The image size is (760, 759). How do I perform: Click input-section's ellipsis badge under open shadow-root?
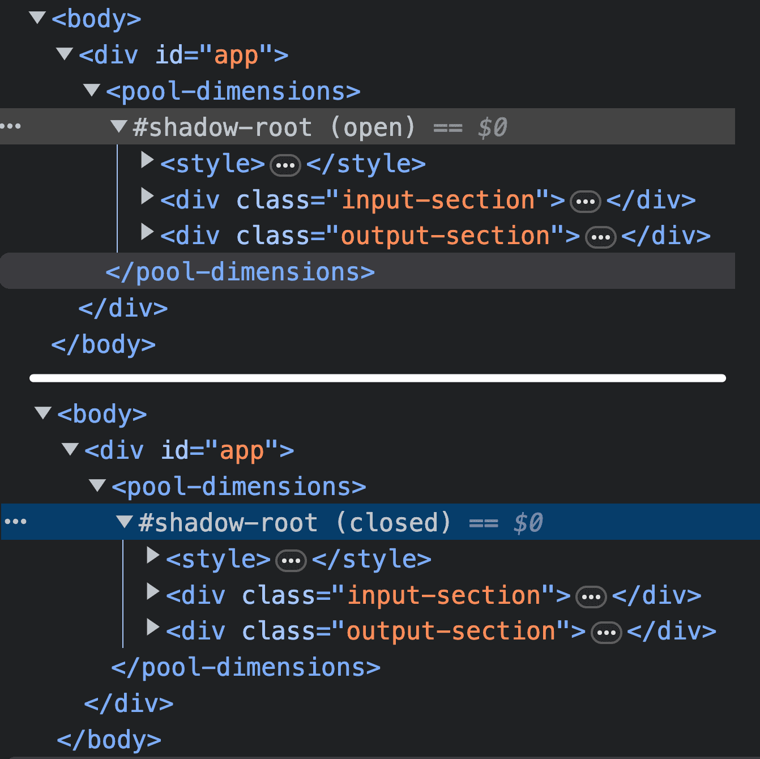point(585,202)
